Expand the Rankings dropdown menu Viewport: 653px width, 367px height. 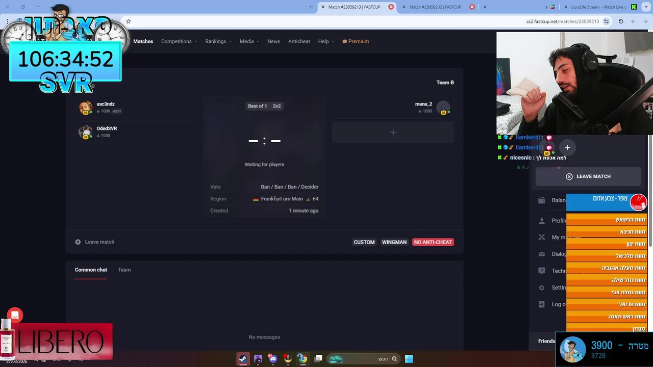(x=218, y=41)
